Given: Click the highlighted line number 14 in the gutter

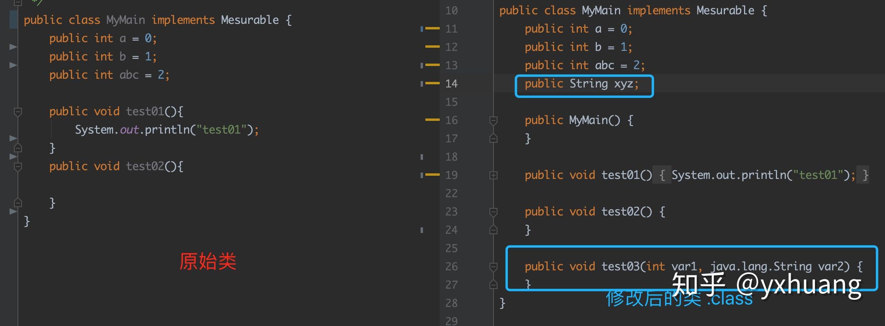Looking at the screenshot, I should coord(451,84).
